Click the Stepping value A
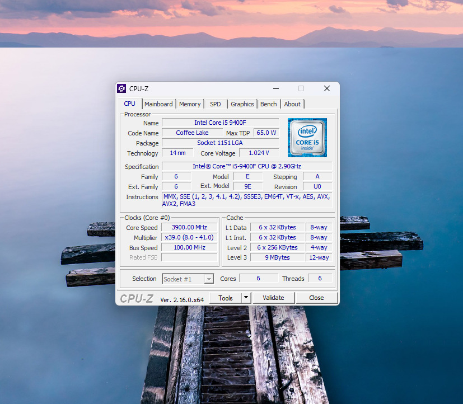The height and width of the screenshot is (404, 463). tap(317, 176)
